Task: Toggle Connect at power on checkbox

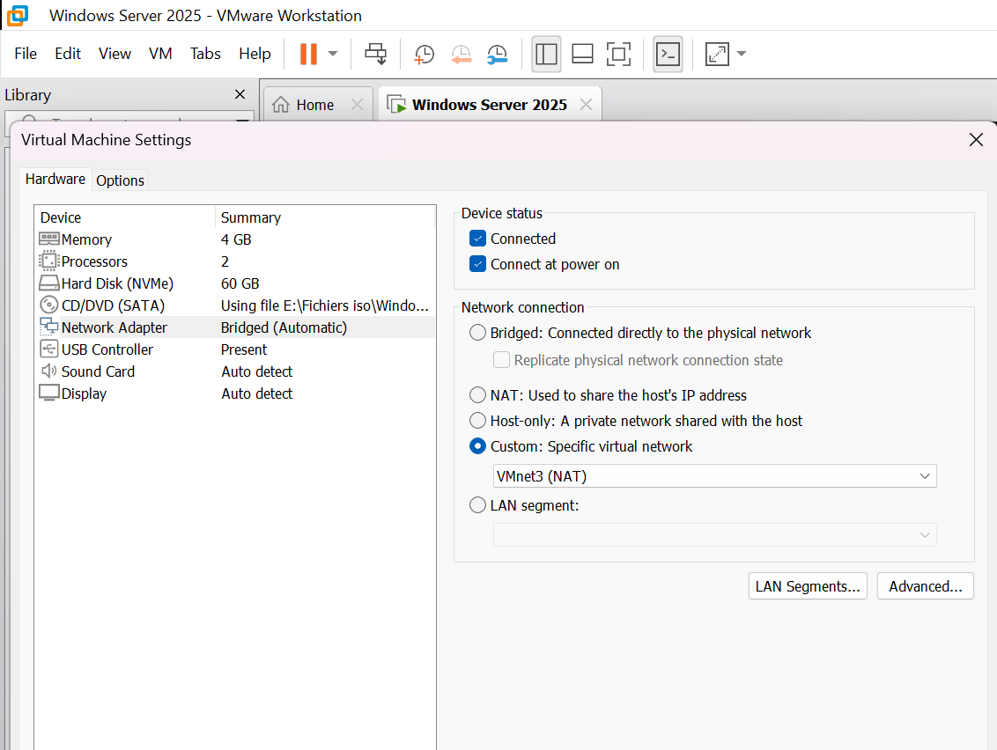Action: pos(477,264)
